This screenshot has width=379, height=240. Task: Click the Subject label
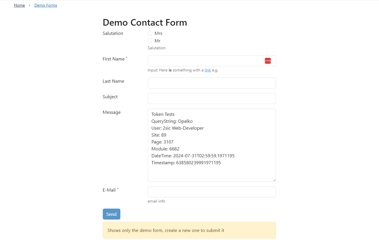tap(110, 97)
